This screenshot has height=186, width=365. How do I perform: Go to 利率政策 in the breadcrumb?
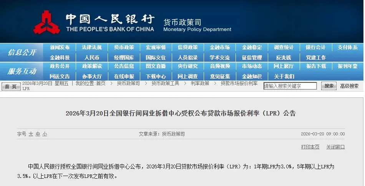200,83
